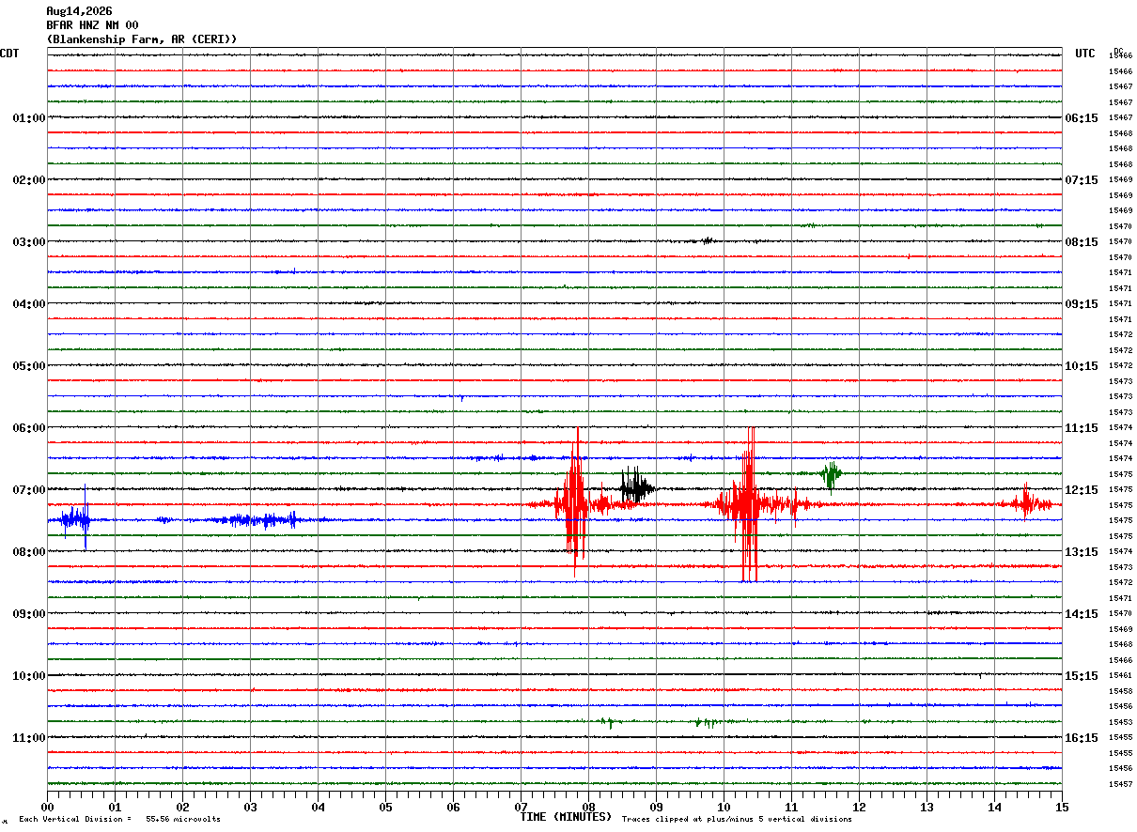Click the clipped red seismic event near minute 10
The image size is (1137, 832).
coord(747,504)
